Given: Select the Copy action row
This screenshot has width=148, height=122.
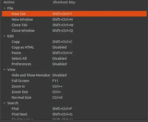Looking at the screenshot, I should click(x=74, y=42).
